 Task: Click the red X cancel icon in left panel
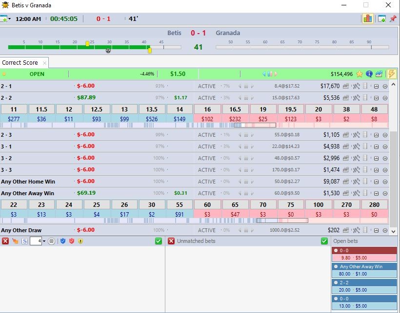[x=5, y=241]
